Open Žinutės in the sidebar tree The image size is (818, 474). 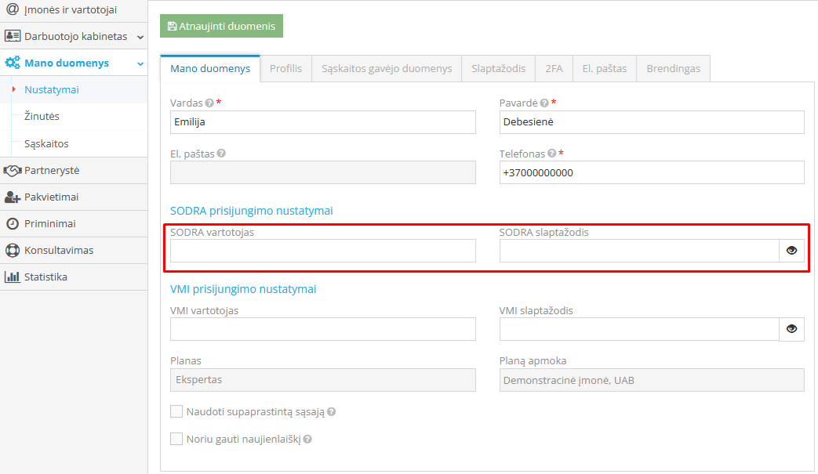(x=42, y=117)
